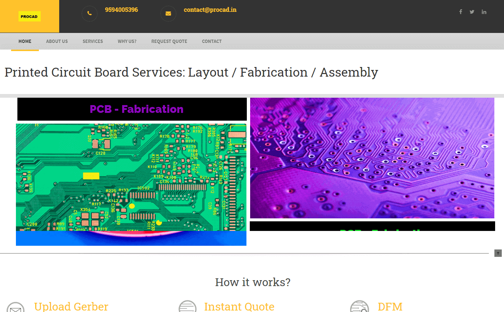Open the LinkedIn social icon
This screenshot has height=312, width=504.
click(484, 12)
